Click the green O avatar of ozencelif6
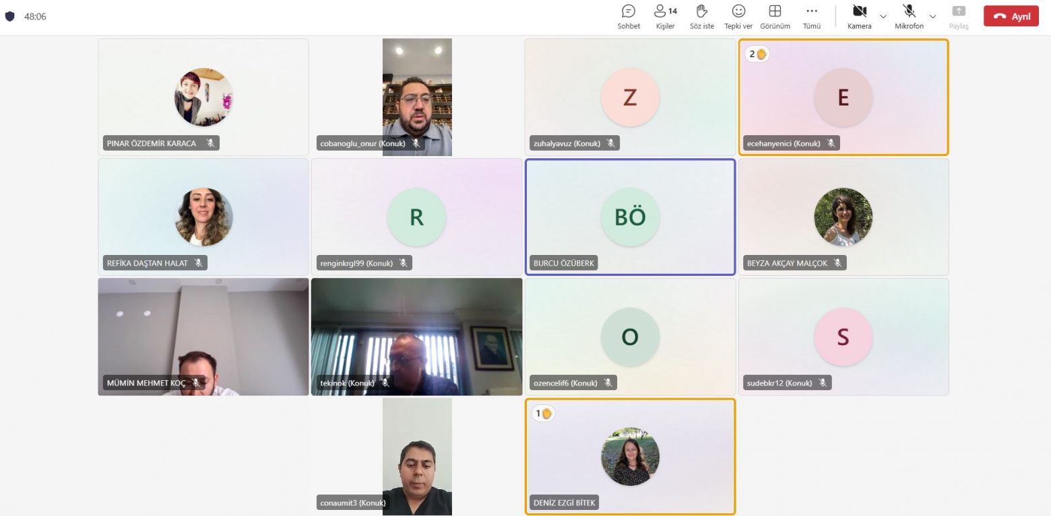1051x516 pixels. pyautogui.click(x=630, y=336)
